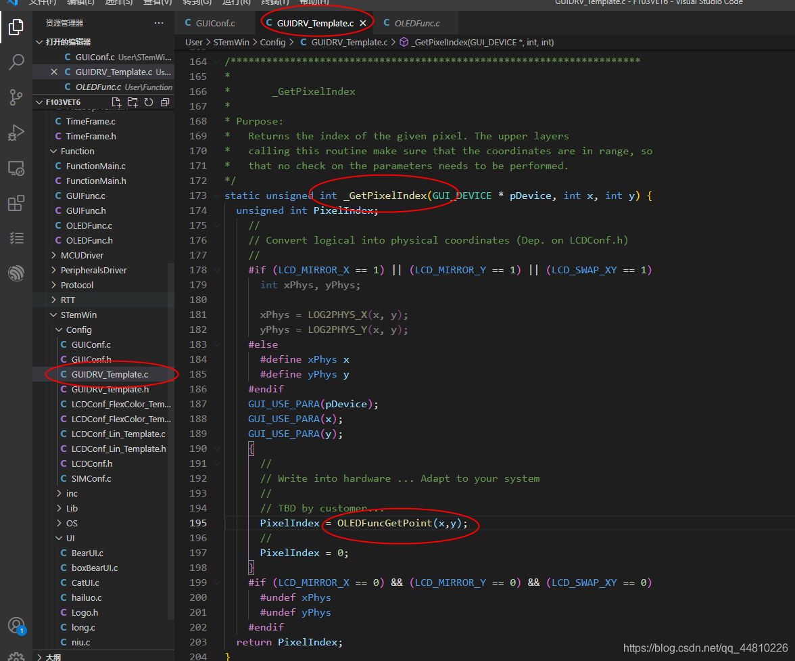The image size is (795, 661).
Task: Open TimeFrame.h in the file tree
Action: click(x=91, y=136)
